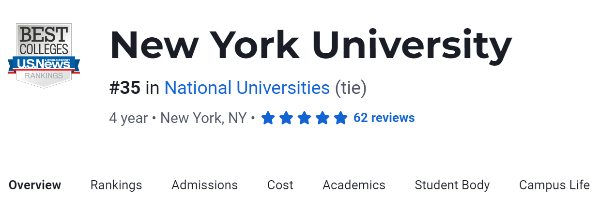Screen dimensions: 600x199
Task: Click the first review star
Action: tap(268, 118)
